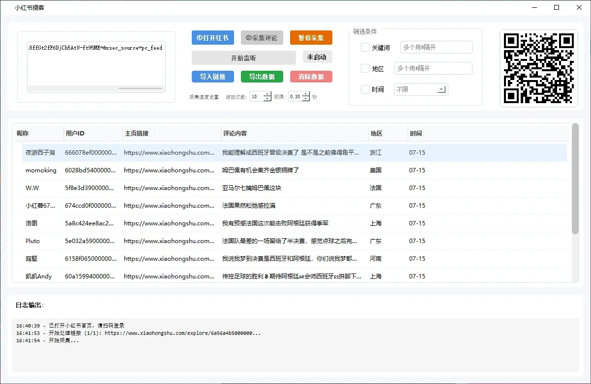Maximize the 小红书摸客 window
The height and width of the screenshot is (384, 591).
point(557,7)
